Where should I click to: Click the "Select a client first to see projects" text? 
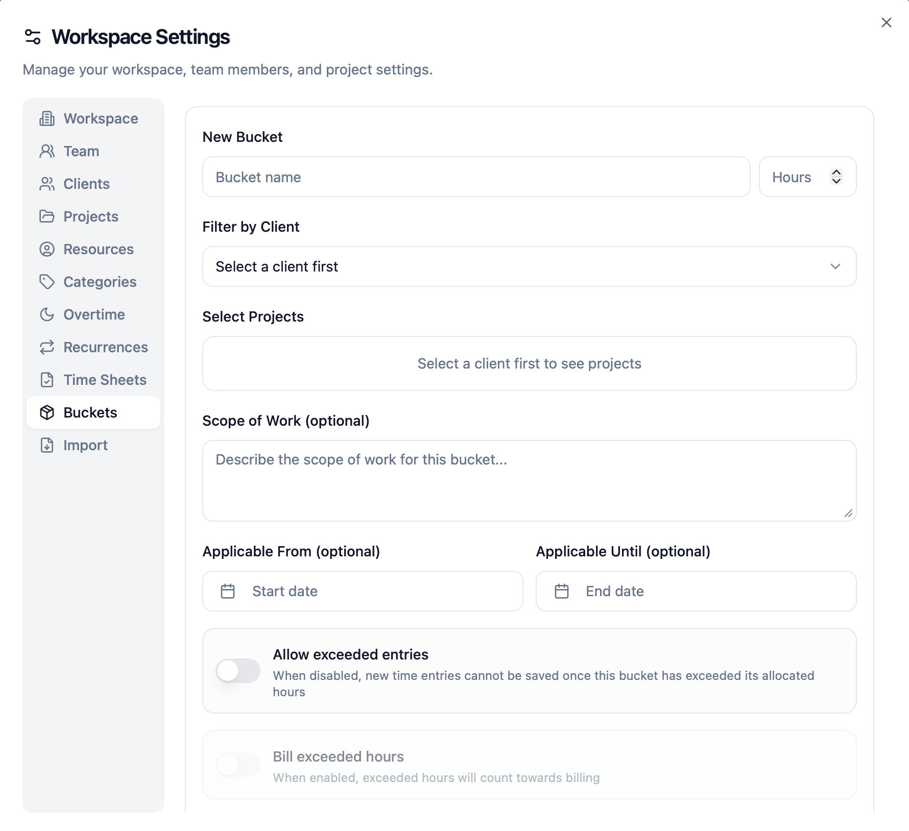(530, 363)
